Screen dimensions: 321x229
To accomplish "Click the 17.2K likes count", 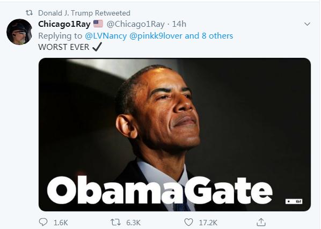I will point(208,223).
